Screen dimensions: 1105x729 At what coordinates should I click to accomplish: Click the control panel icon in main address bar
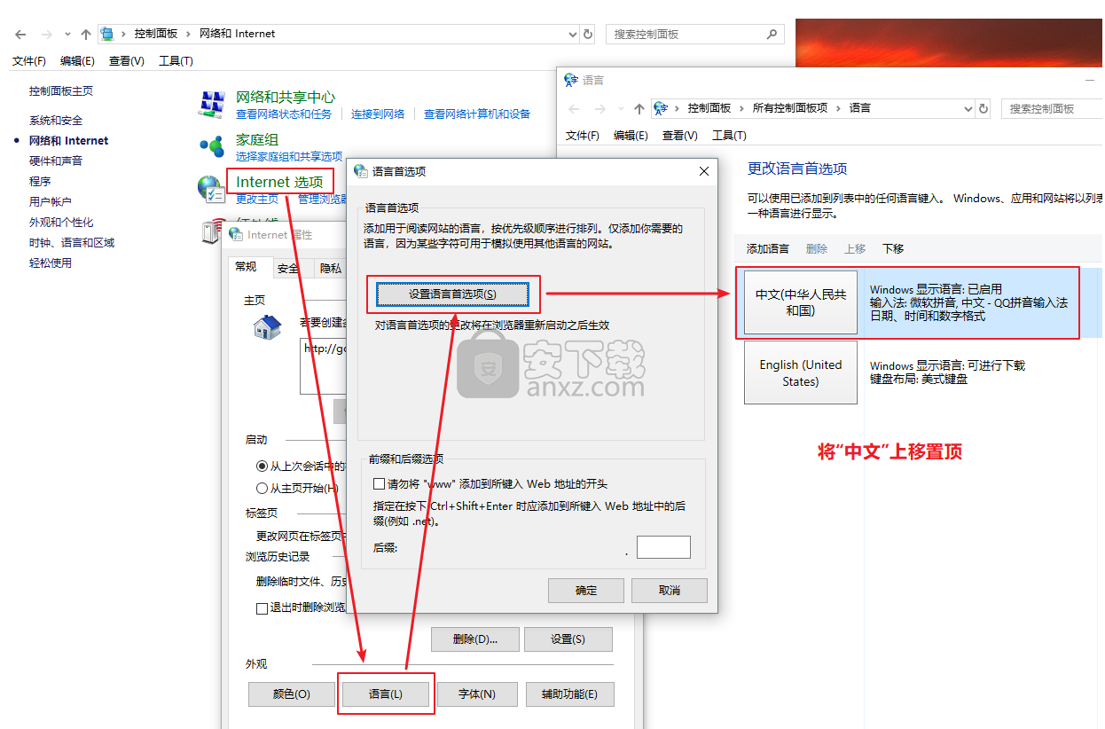108,34
